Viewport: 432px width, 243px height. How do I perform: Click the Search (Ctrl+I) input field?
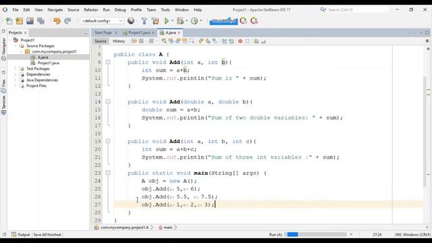tap(358, 9)
